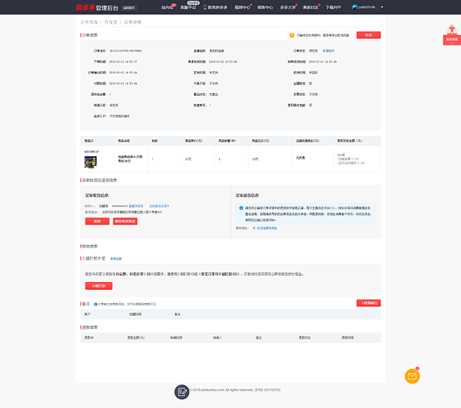This screenshot has height=408, width=461.
Task: Click the red floating widget at right edge
Action: coord(451,36)
